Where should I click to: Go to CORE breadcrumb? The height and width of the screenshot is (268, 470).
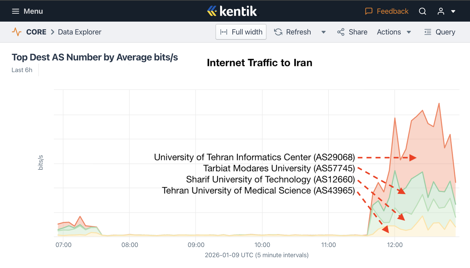pos(36,32)
